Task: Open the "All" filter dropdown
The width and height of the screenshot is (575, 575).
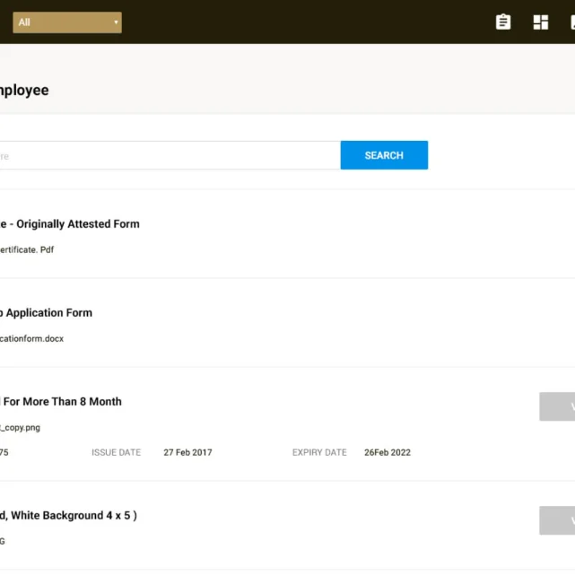Action: (x=67, y=22)
